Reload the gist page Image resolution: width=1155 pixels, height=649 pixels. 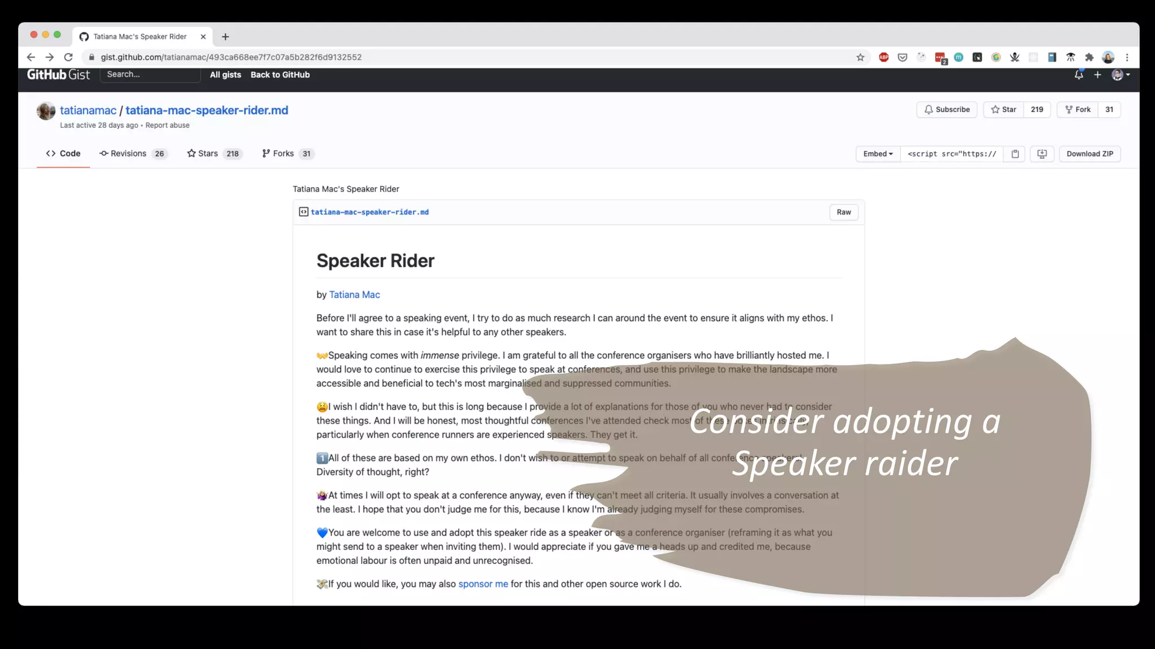pyautogui.click(x=68, y=57)
